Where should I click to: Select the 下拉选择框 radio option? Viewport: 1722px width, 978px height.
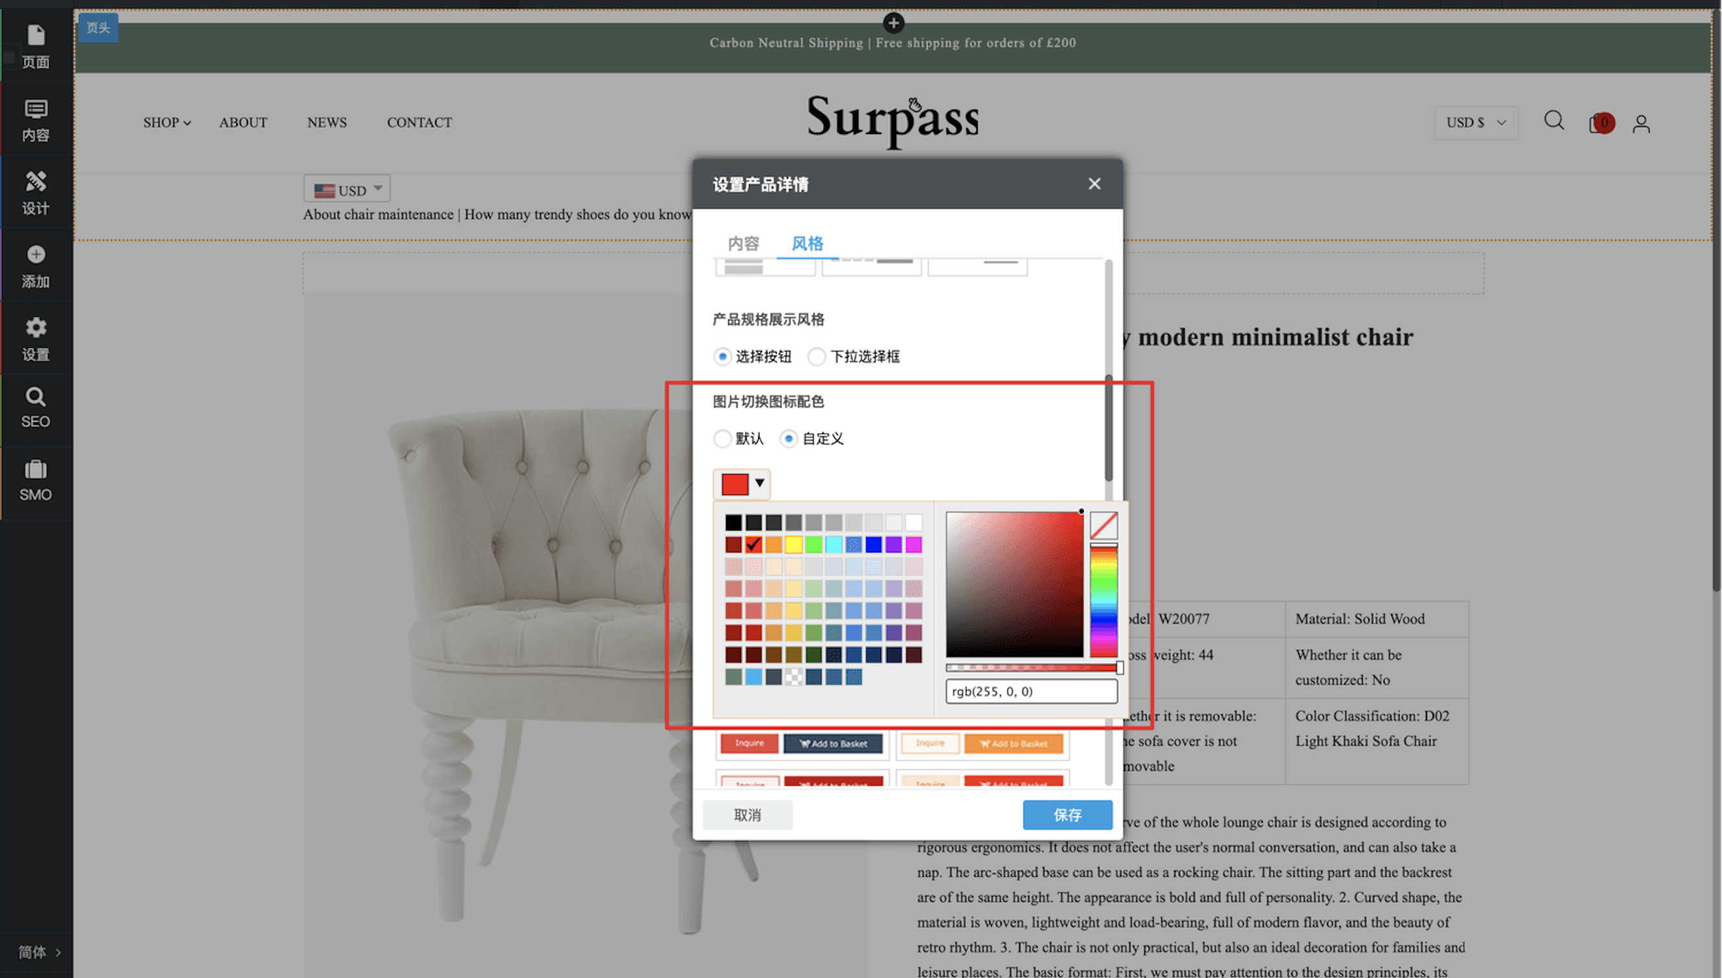tap(816, 357)
